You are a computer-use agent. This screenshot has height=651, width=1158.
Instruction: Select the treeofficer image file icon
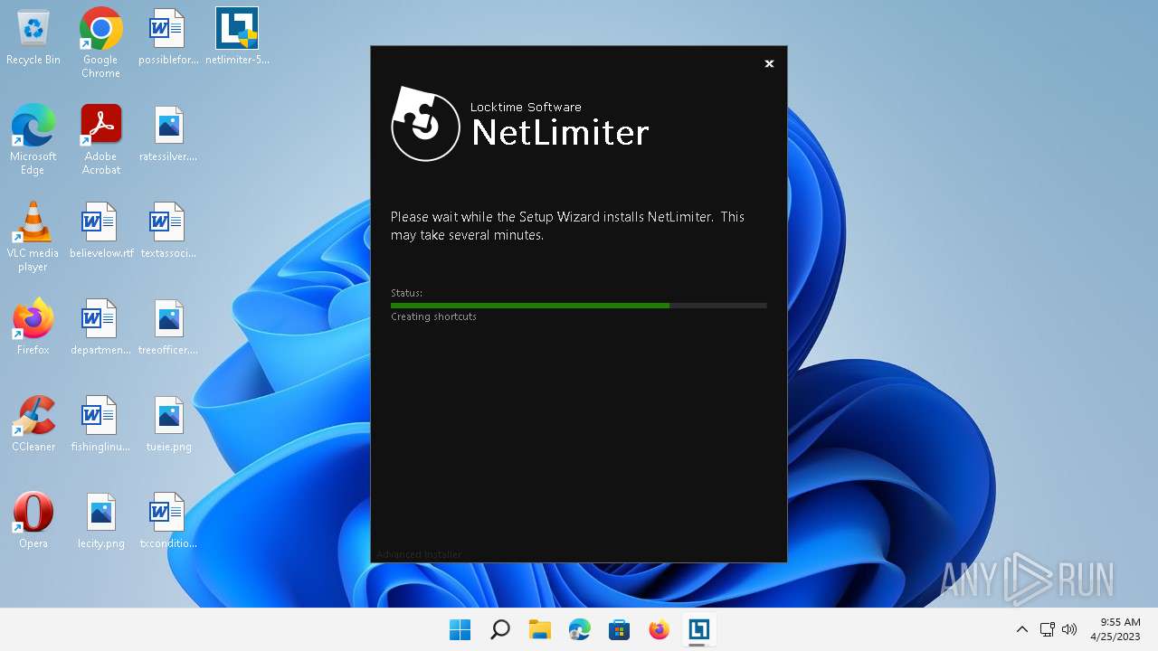point(168,327)
